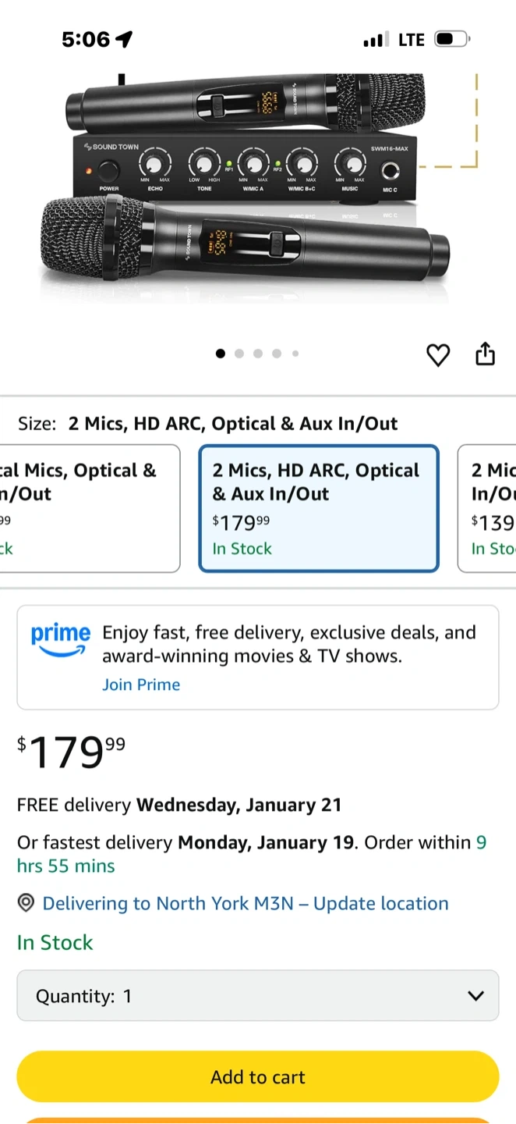Tap the battery icon in status bar
This screenshot has height=1124, width=516.
click(x=452, y=39)
